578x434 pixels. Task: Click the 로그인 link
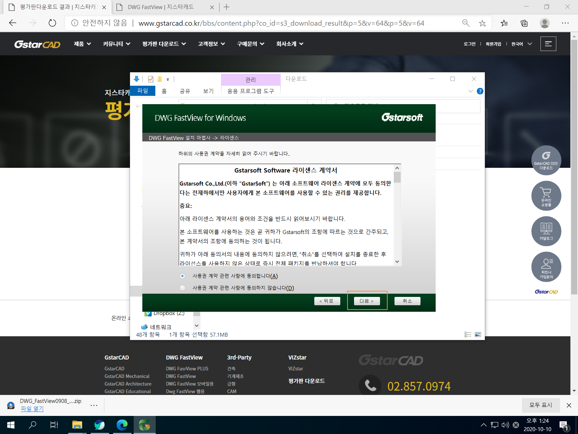(470, 44)
